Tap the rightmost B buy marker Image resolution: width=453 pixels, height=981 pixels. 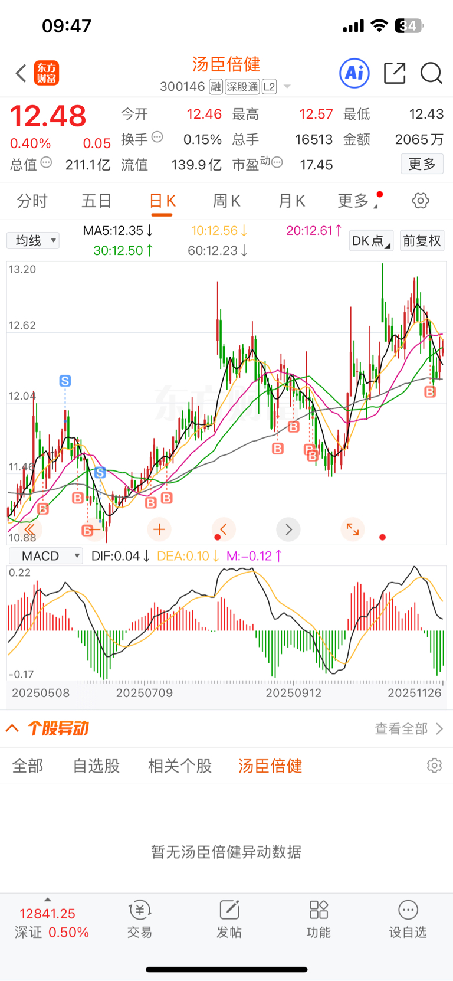(431, 392)
